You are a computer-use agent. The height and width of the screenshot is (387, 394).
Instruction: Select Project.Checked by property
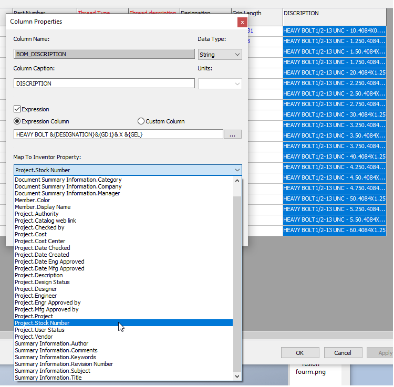click(123, 227)
